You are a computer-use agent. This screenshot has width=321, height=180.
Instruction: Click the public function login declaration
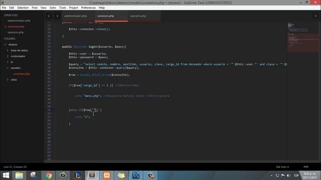coord(94,46)
